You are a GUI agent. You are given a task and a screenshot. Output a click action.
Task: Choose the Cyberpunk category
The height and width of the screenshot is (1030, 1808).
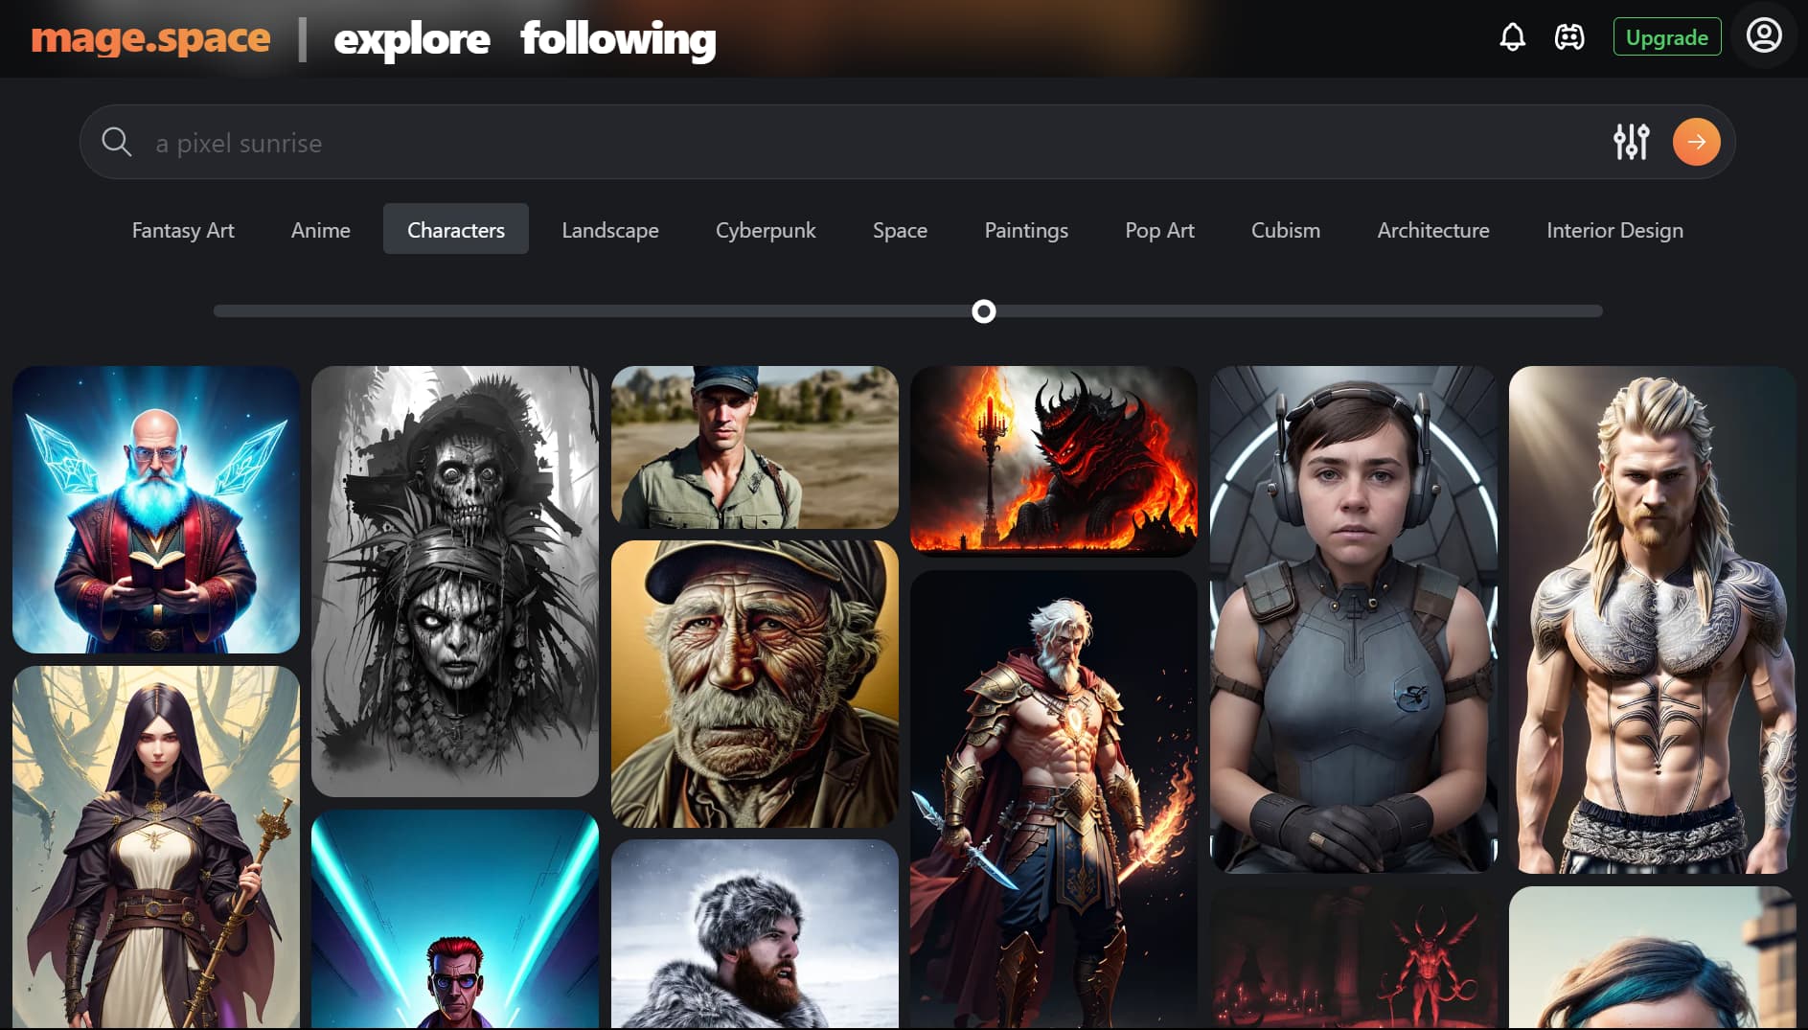pyautogui.click(x=765, y=230)
